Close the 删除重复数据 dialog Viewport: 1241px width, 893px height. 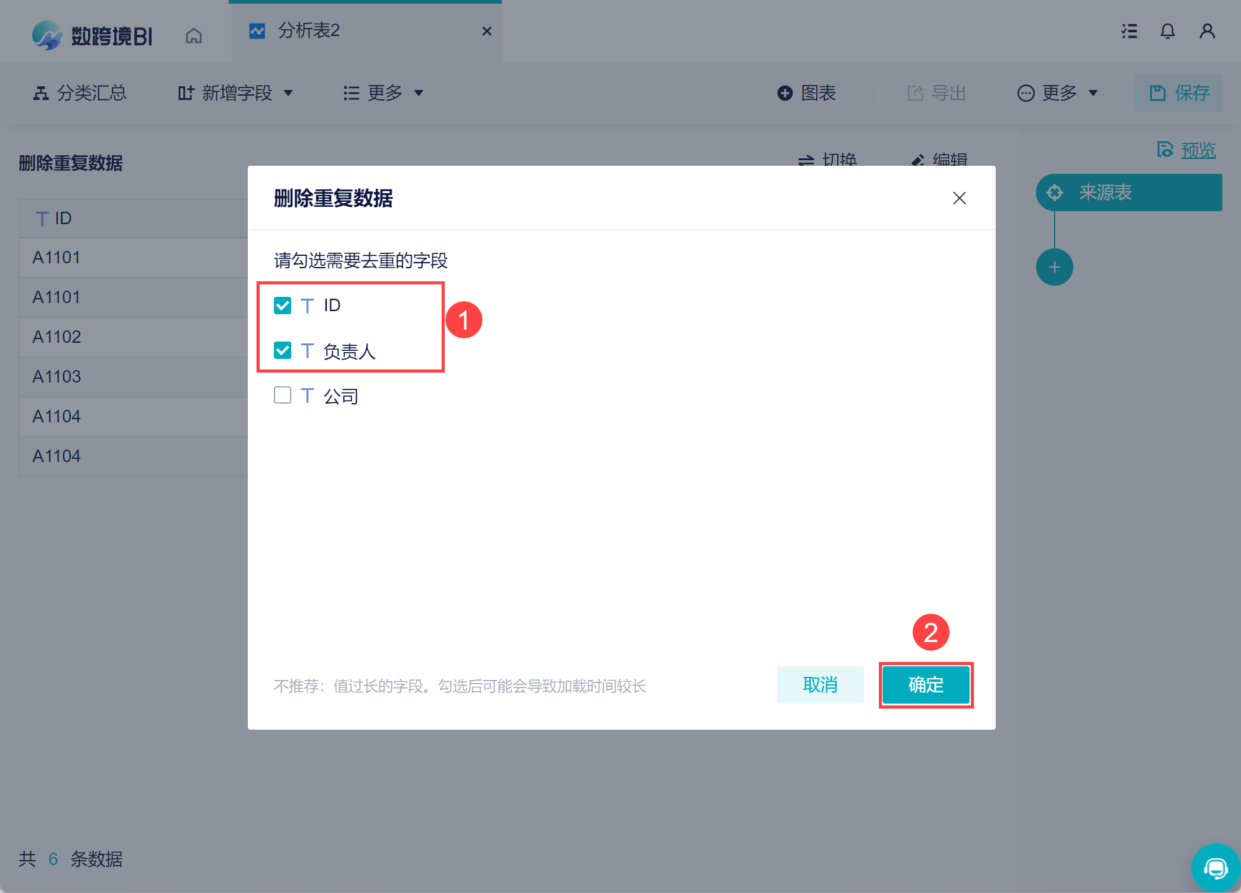959,198
